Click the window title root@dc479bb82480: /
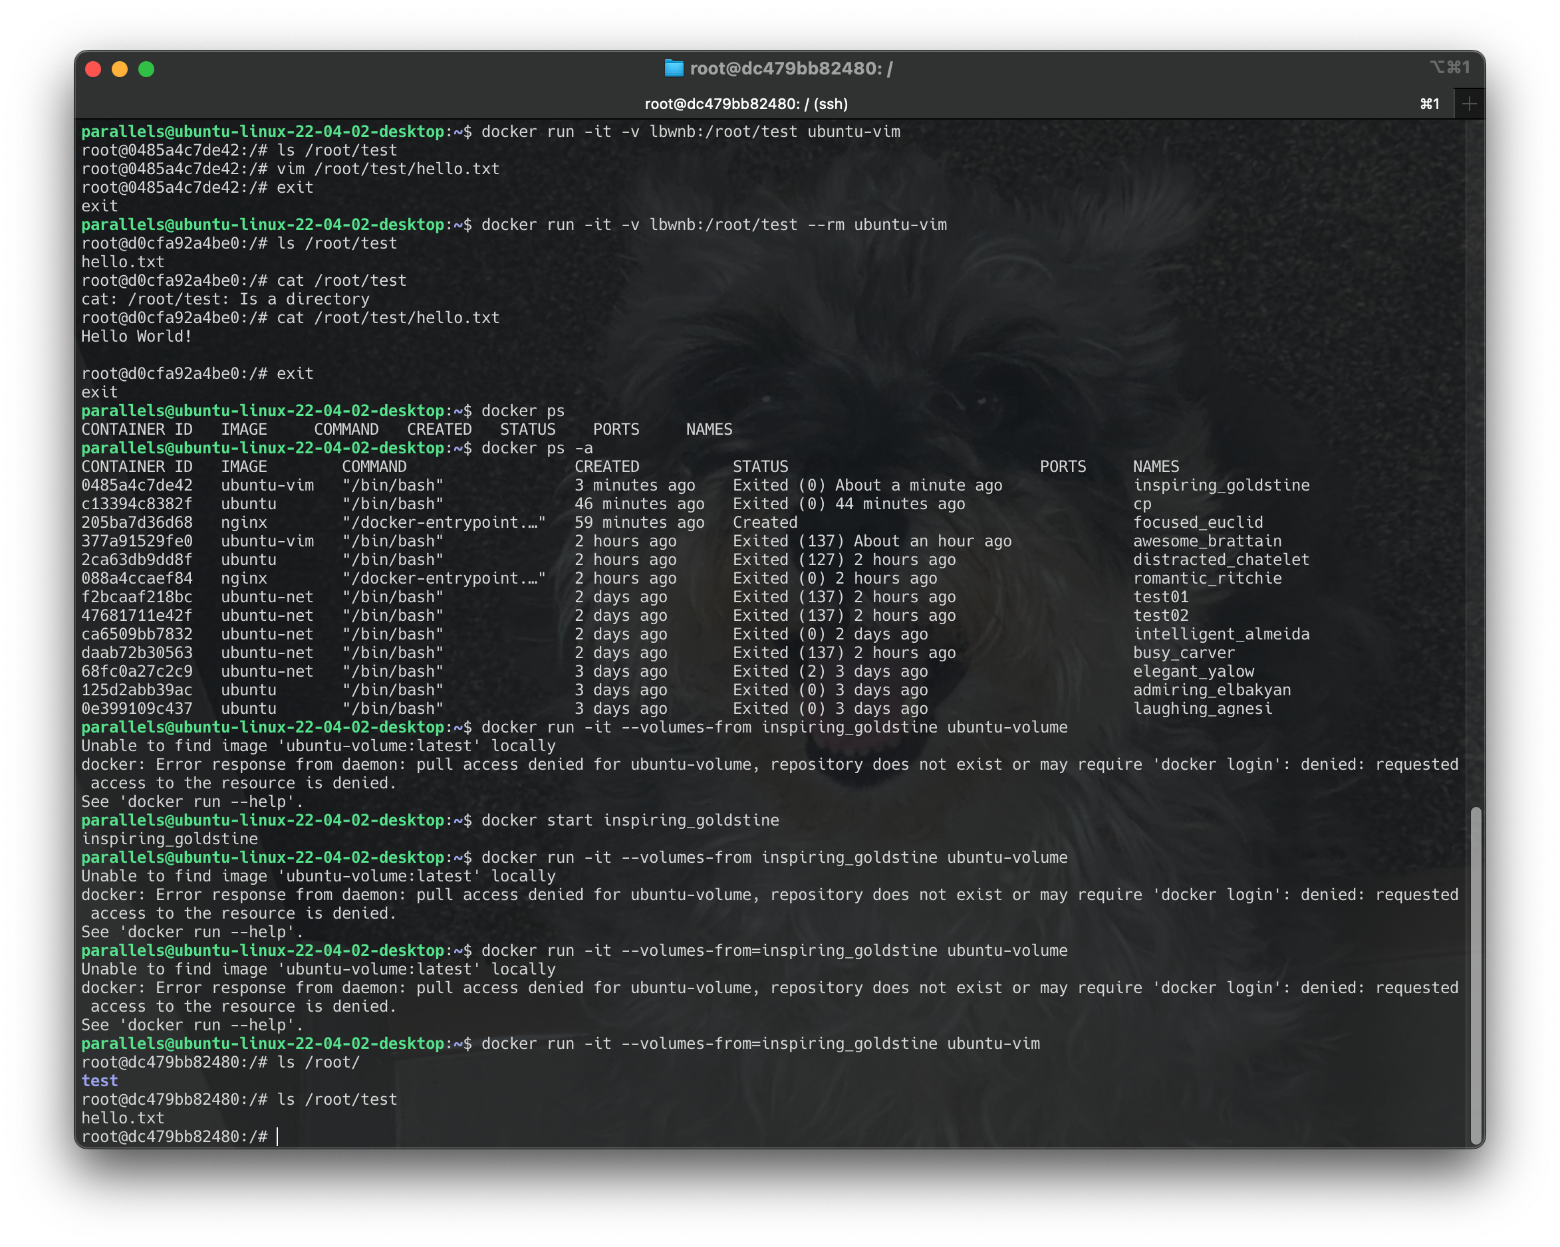 coord(791,68)
